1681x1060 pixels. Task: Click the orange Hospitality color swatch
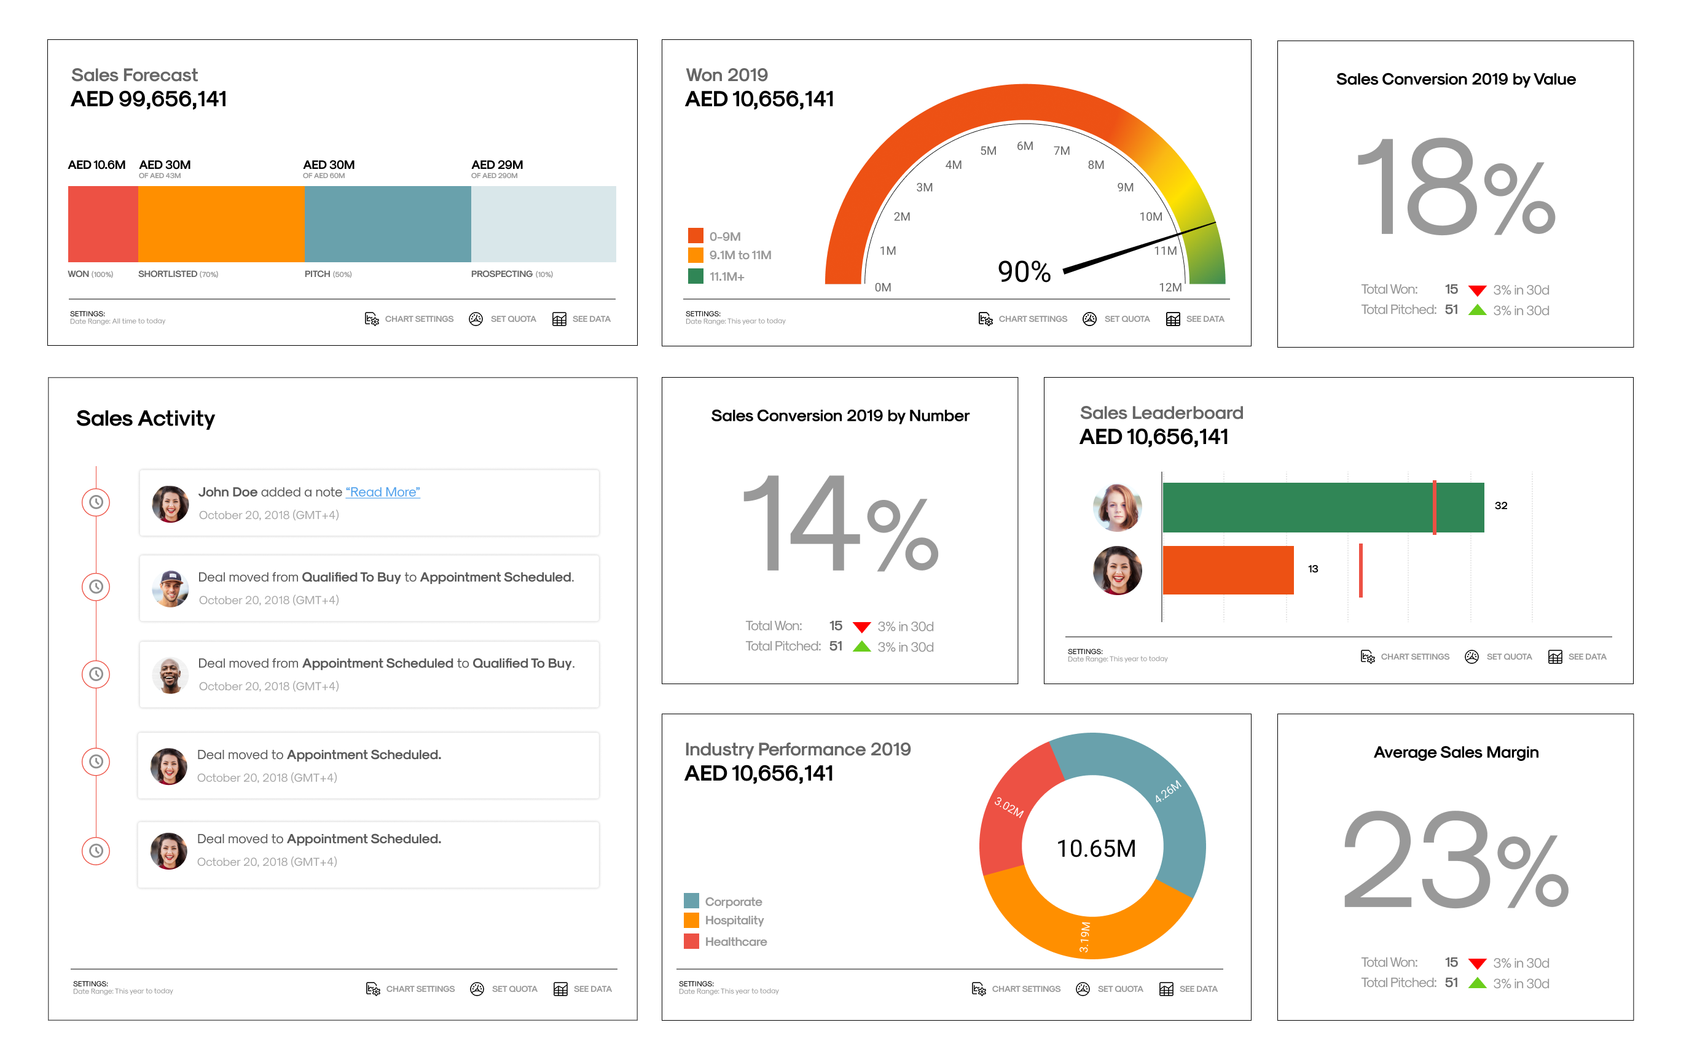692,921
